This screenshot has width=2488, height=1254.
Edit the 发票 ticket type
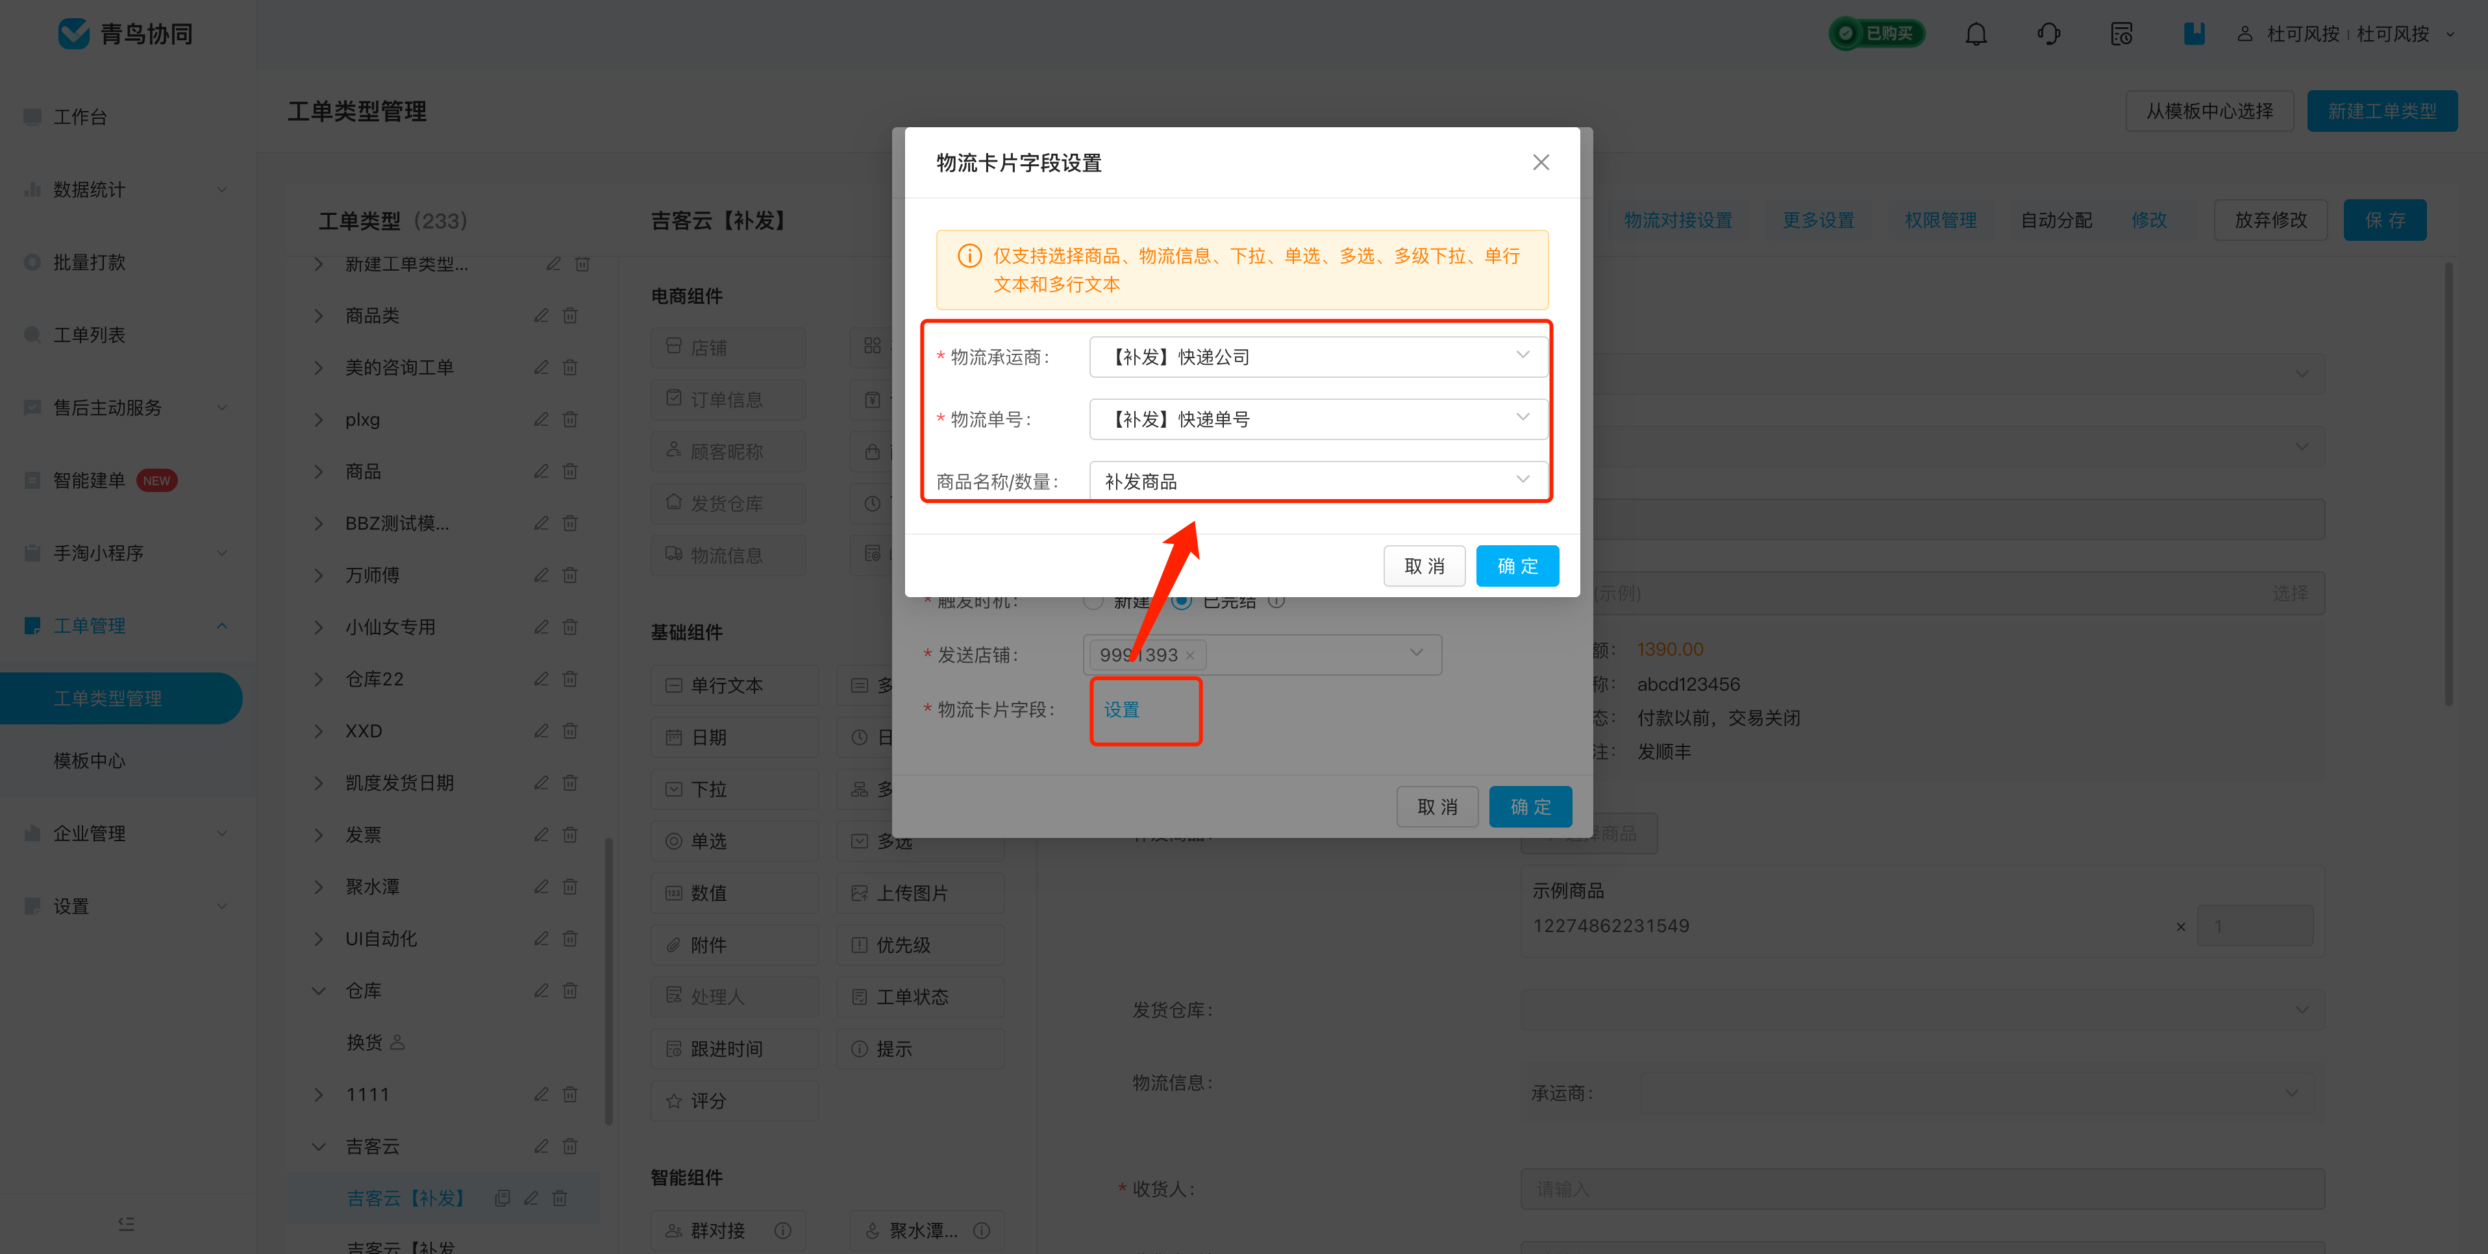point(542,834)
